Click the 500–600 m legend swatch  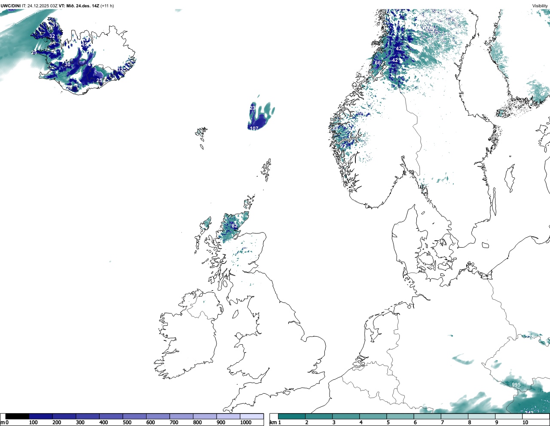134,416
